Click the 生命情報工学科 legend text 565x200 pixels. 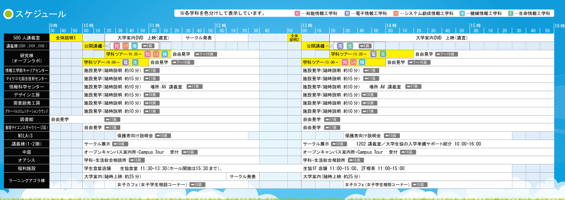[534, 13]
